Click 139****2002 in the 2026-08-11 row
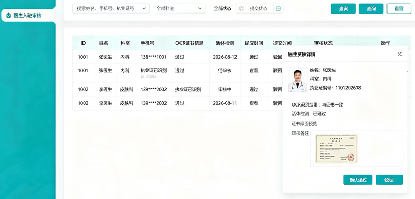The image size is (415, 199). tap(154, 103)
